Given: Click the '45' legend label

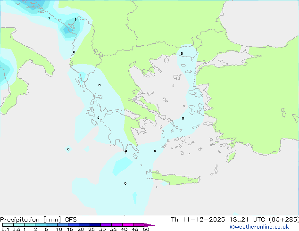Looking at the screenshot, I should 135,229.
